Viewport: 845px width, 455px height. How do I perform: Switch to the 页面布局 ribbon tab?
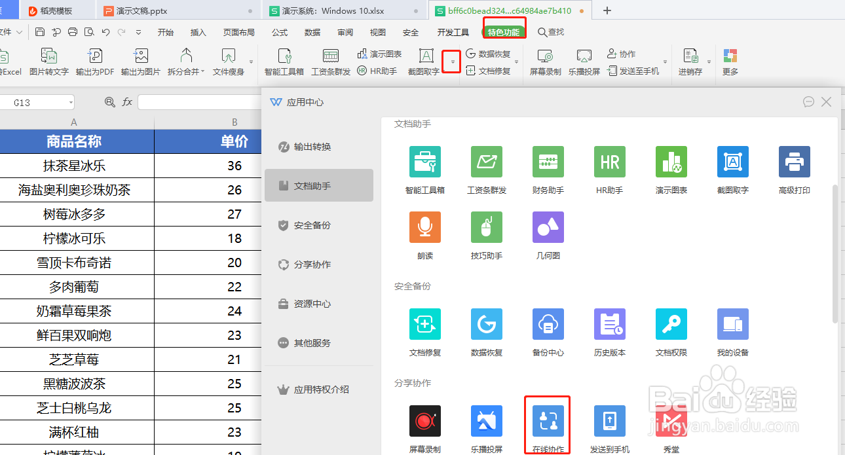[x=238, y=32]
